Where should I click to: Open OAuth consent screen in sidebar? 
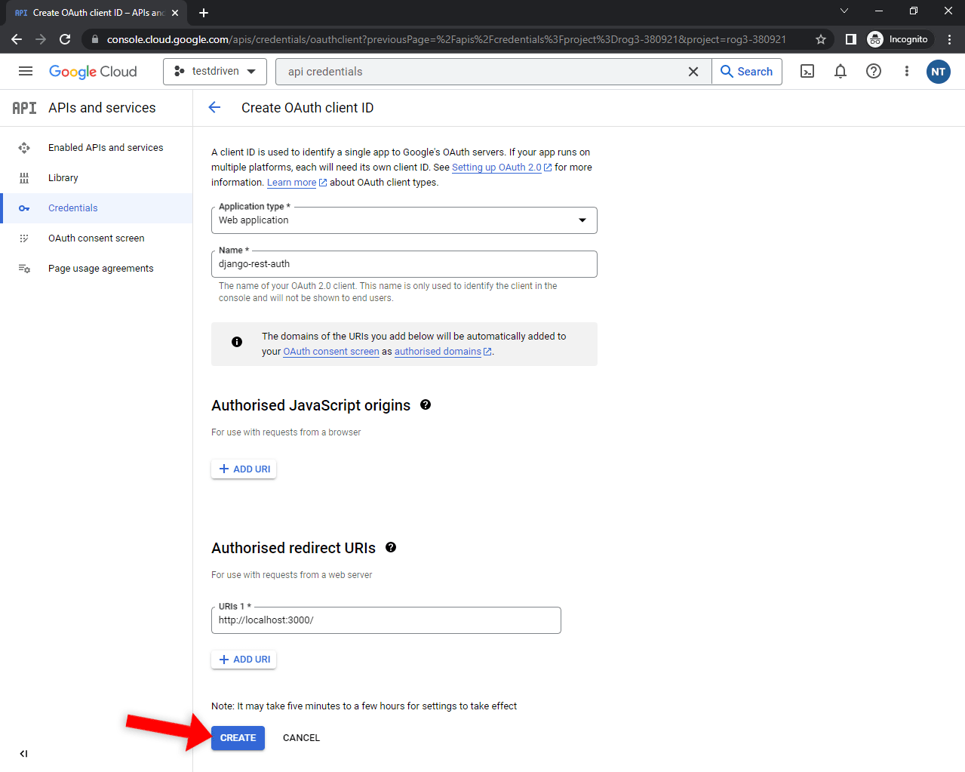97,238
